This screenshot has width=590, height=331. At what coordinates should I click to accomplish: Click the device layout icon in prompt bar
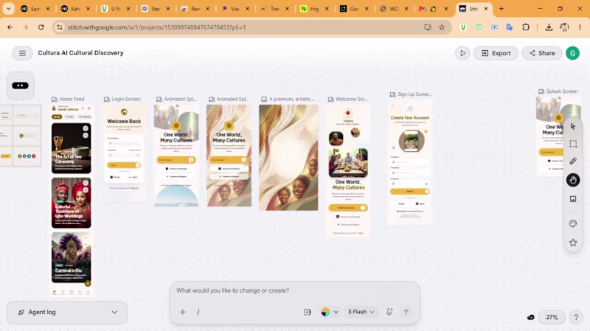308,312
